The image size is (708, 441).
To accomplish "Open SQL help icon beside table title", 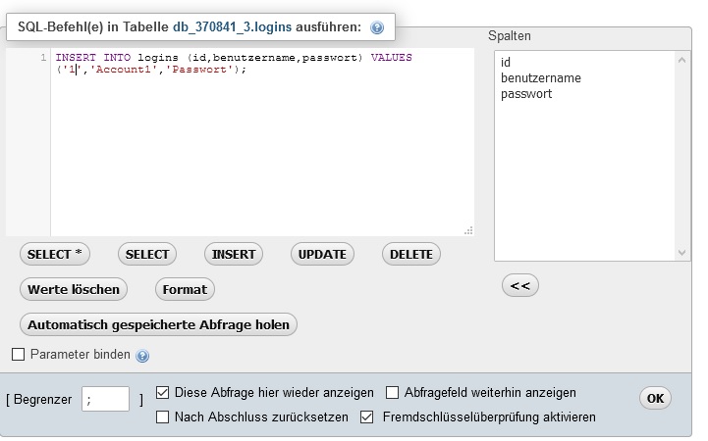I will coord(377,27).
